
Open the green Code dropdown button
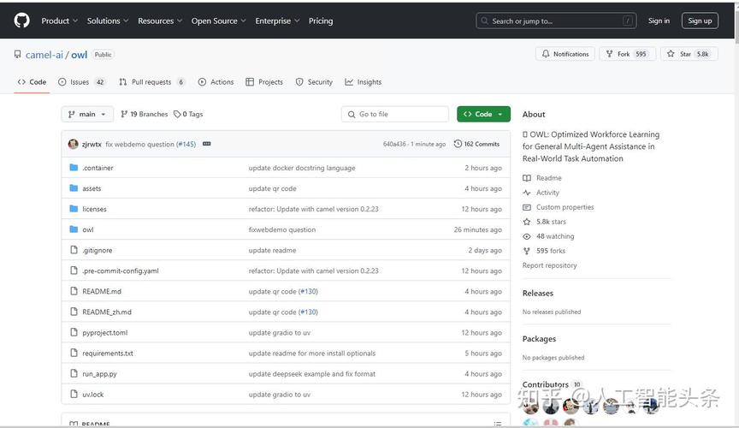[x=483, y=114]
